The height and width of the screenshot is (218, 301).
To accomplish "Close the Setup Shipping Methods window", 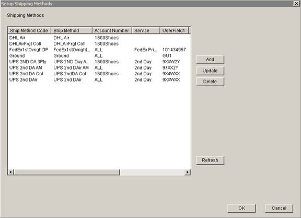I will tap(296, 4).
